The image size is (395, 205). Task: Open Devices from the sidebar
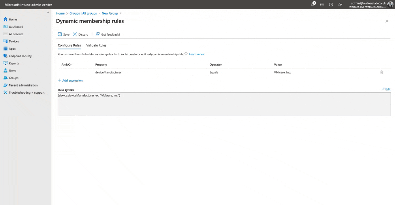click(x=13, y=41)
